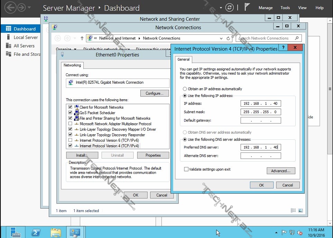
Task: Click the Default gateway input field
Action: point(260,120)
